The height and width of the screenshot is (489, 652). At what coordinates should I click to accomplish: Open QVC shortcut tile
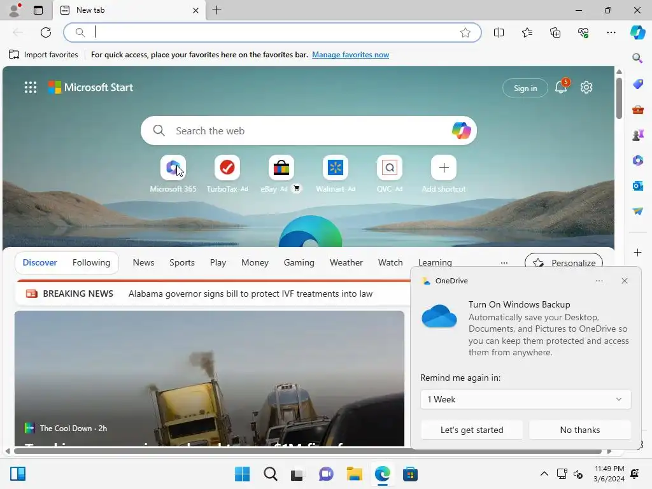pyautogui.click(x=389, y=167)
